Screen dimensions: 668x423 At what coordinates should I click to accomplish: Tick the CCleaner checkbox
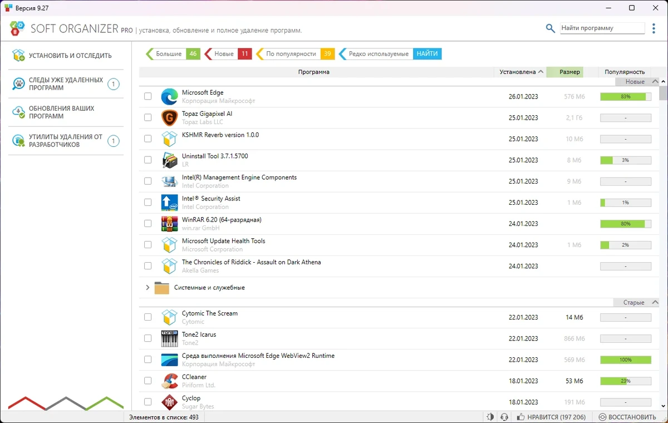point(148,380)
